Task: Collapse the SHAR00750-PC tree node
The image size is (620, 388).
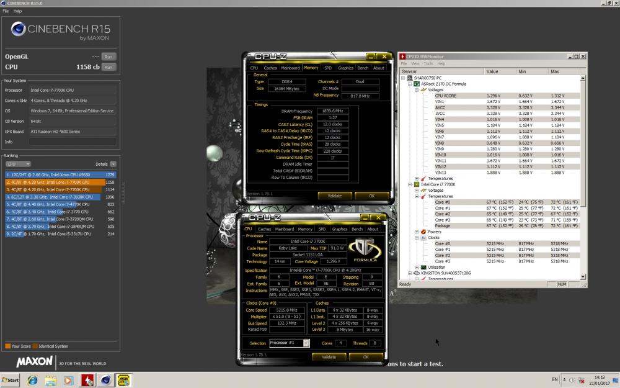Action: coord(403,78)
